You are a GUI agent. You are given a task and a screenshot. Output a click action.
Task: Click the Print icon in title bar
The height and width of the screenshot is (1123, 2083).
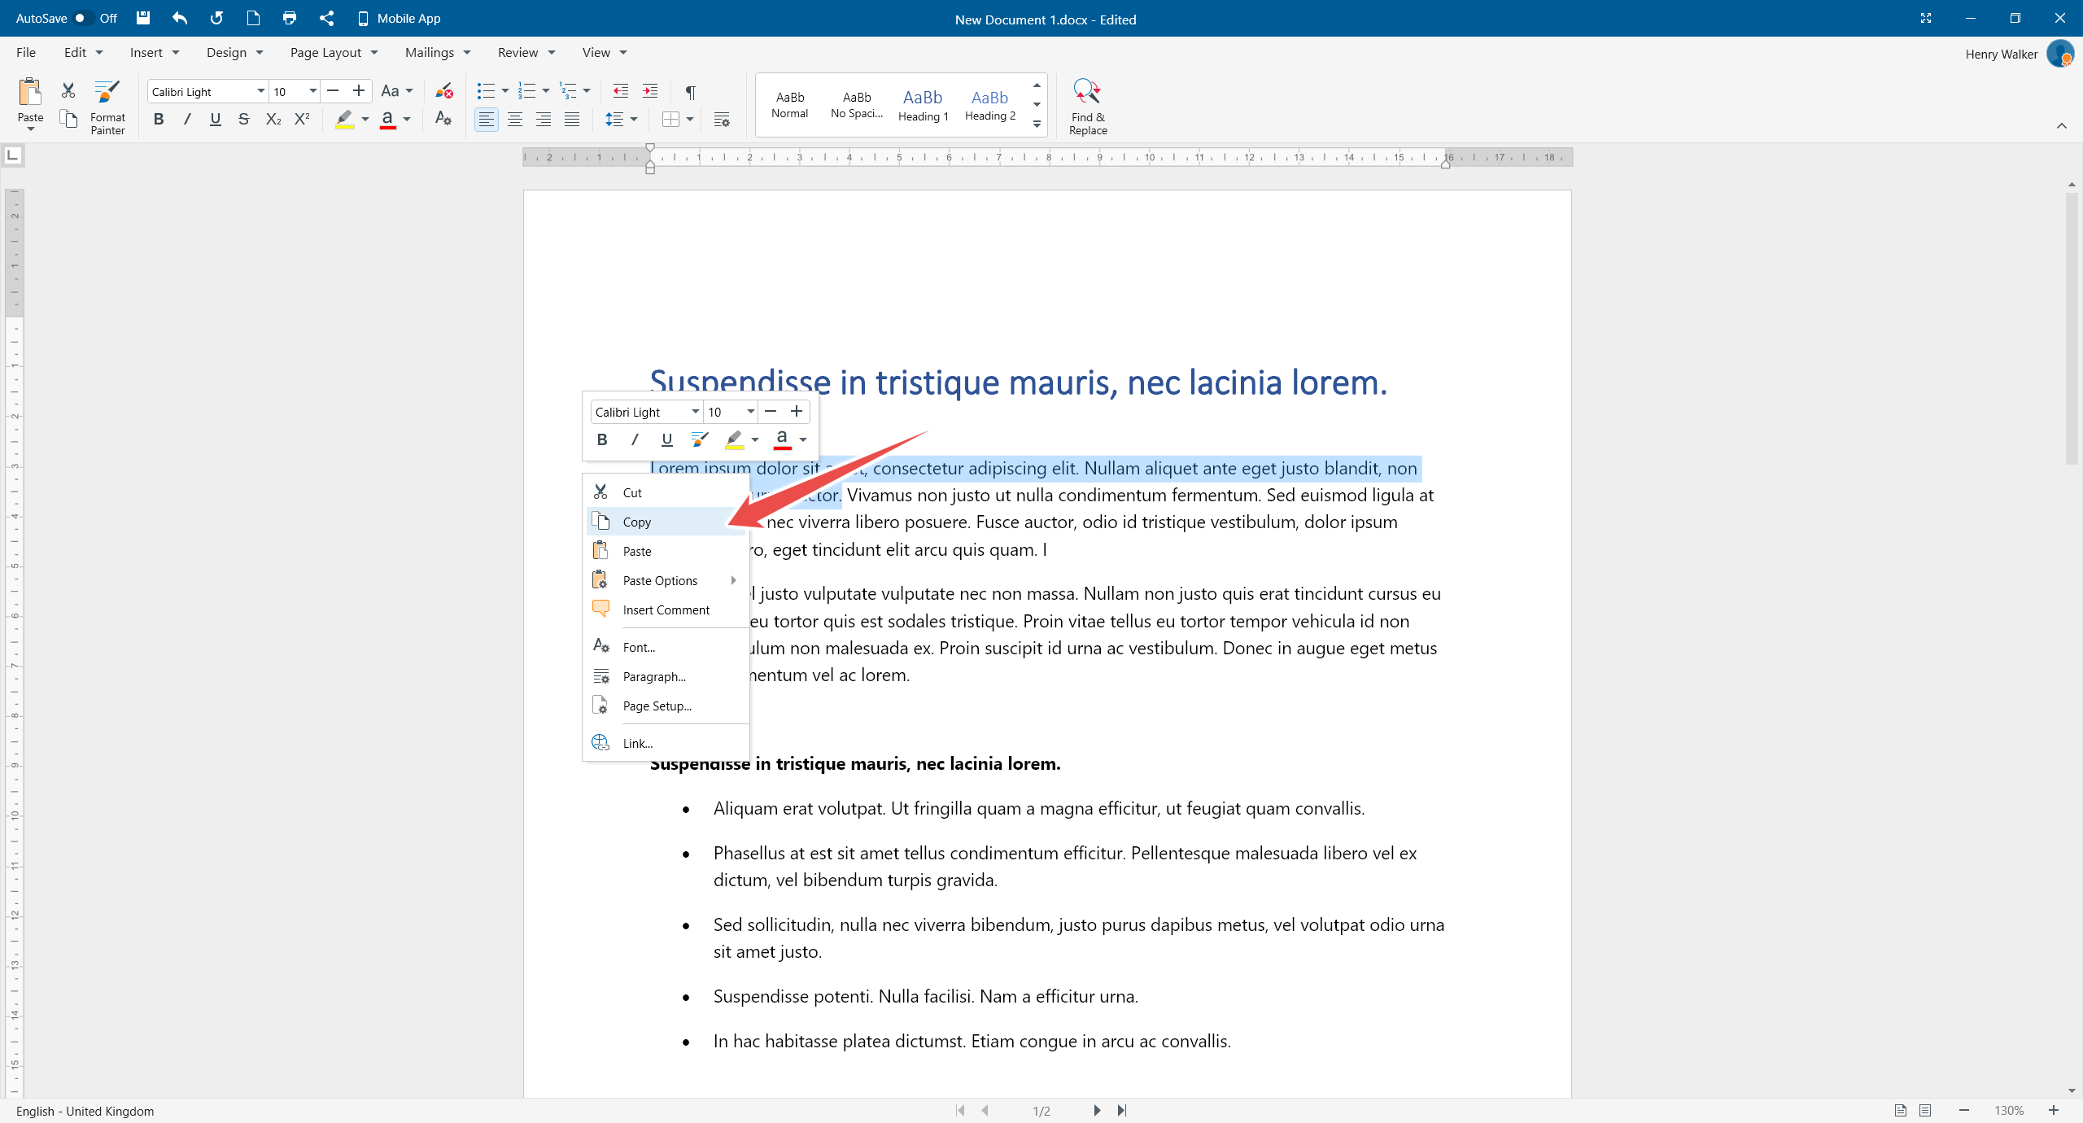click(x=289, y=18)
